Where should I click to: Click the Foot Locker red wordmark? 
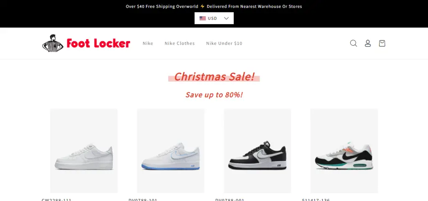click(x=98, y=43)
